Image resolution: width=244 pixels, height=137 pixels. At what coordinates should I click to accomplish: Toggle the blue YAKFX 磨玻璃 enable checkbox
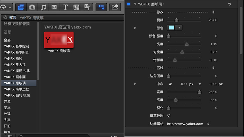pyautogui.click(x=128, y=4)
